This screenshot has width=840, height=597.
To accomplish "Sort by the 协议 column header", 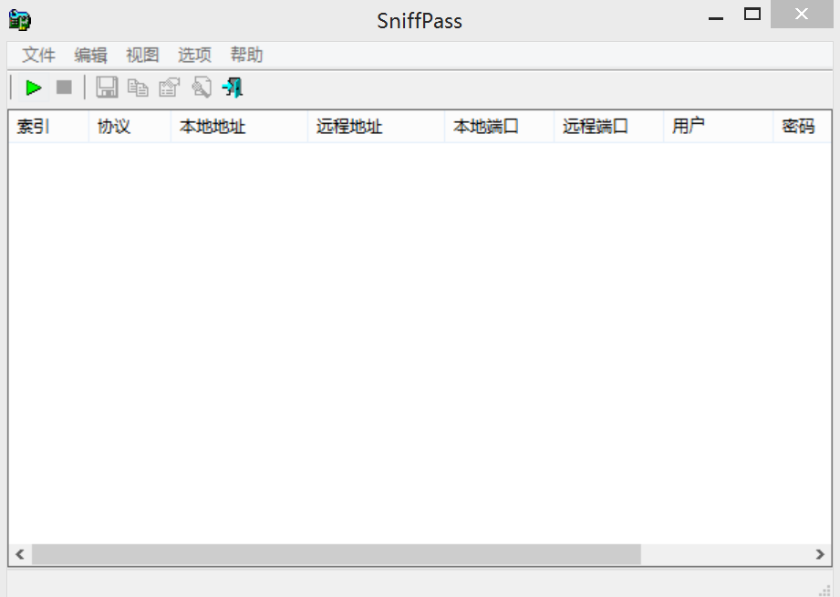I will pyautogui.click(x=130, y=127).
